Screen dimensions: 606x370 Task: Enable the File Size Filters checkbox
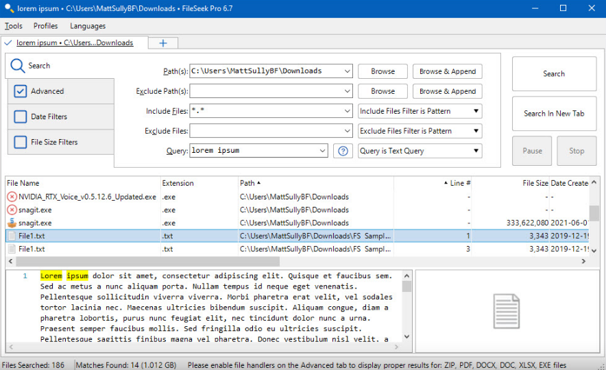point(21,143)
